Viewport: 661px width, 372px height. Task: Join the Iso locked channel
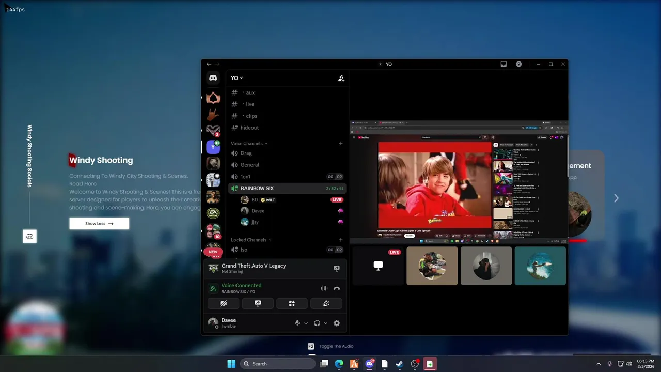coord(287,250)
